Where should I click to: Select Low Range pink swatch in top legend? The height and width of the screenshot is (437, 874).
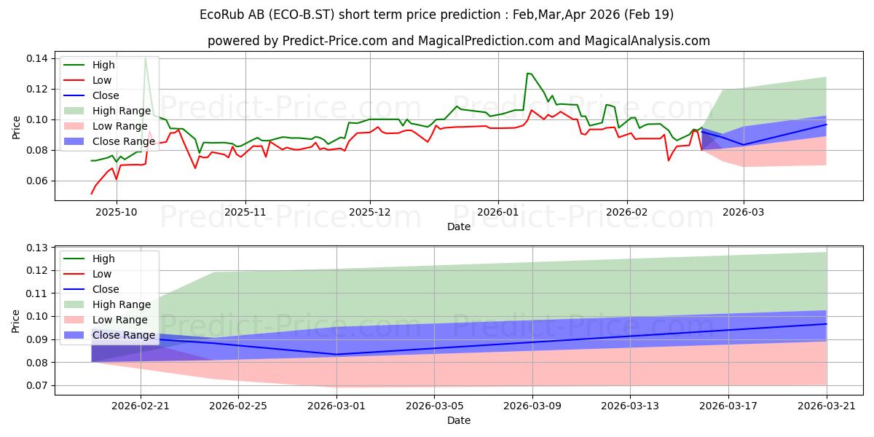point(75,127)
